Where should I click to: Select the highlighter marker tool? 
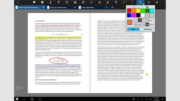coord(108,2)
